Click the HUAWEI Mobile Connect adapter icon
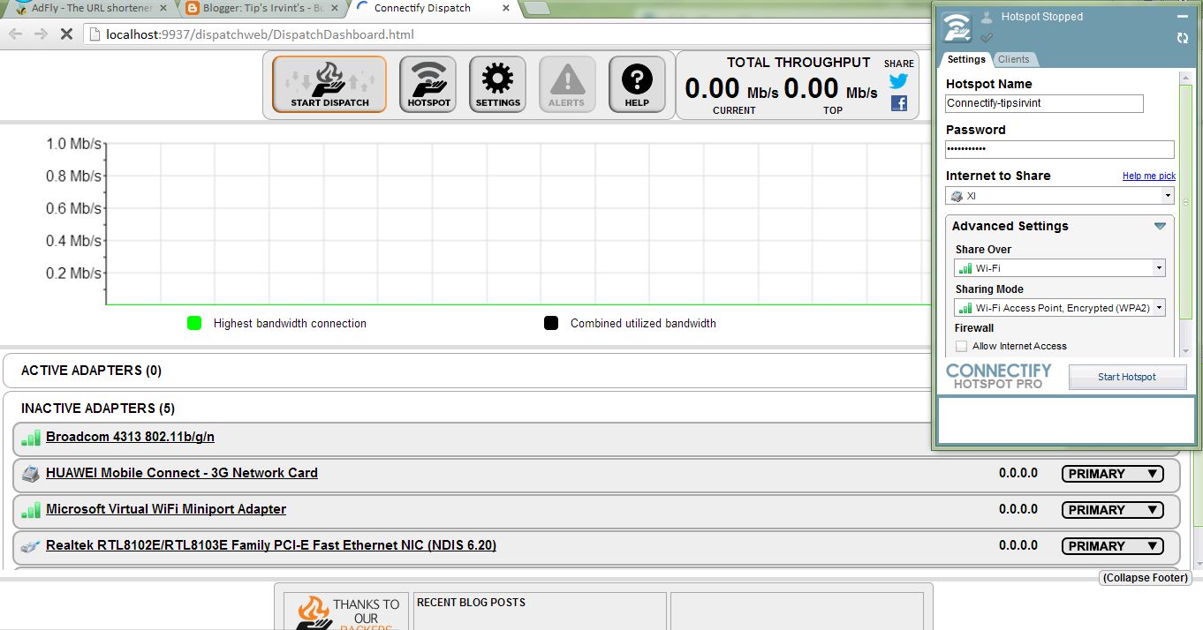Screen dimensions: 1203x630 click(x=31, y=474)
